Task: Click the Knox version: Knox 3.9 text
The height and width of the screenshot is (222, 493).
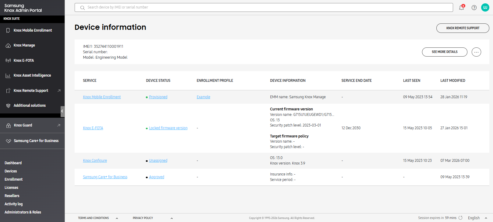Action: 287,163
